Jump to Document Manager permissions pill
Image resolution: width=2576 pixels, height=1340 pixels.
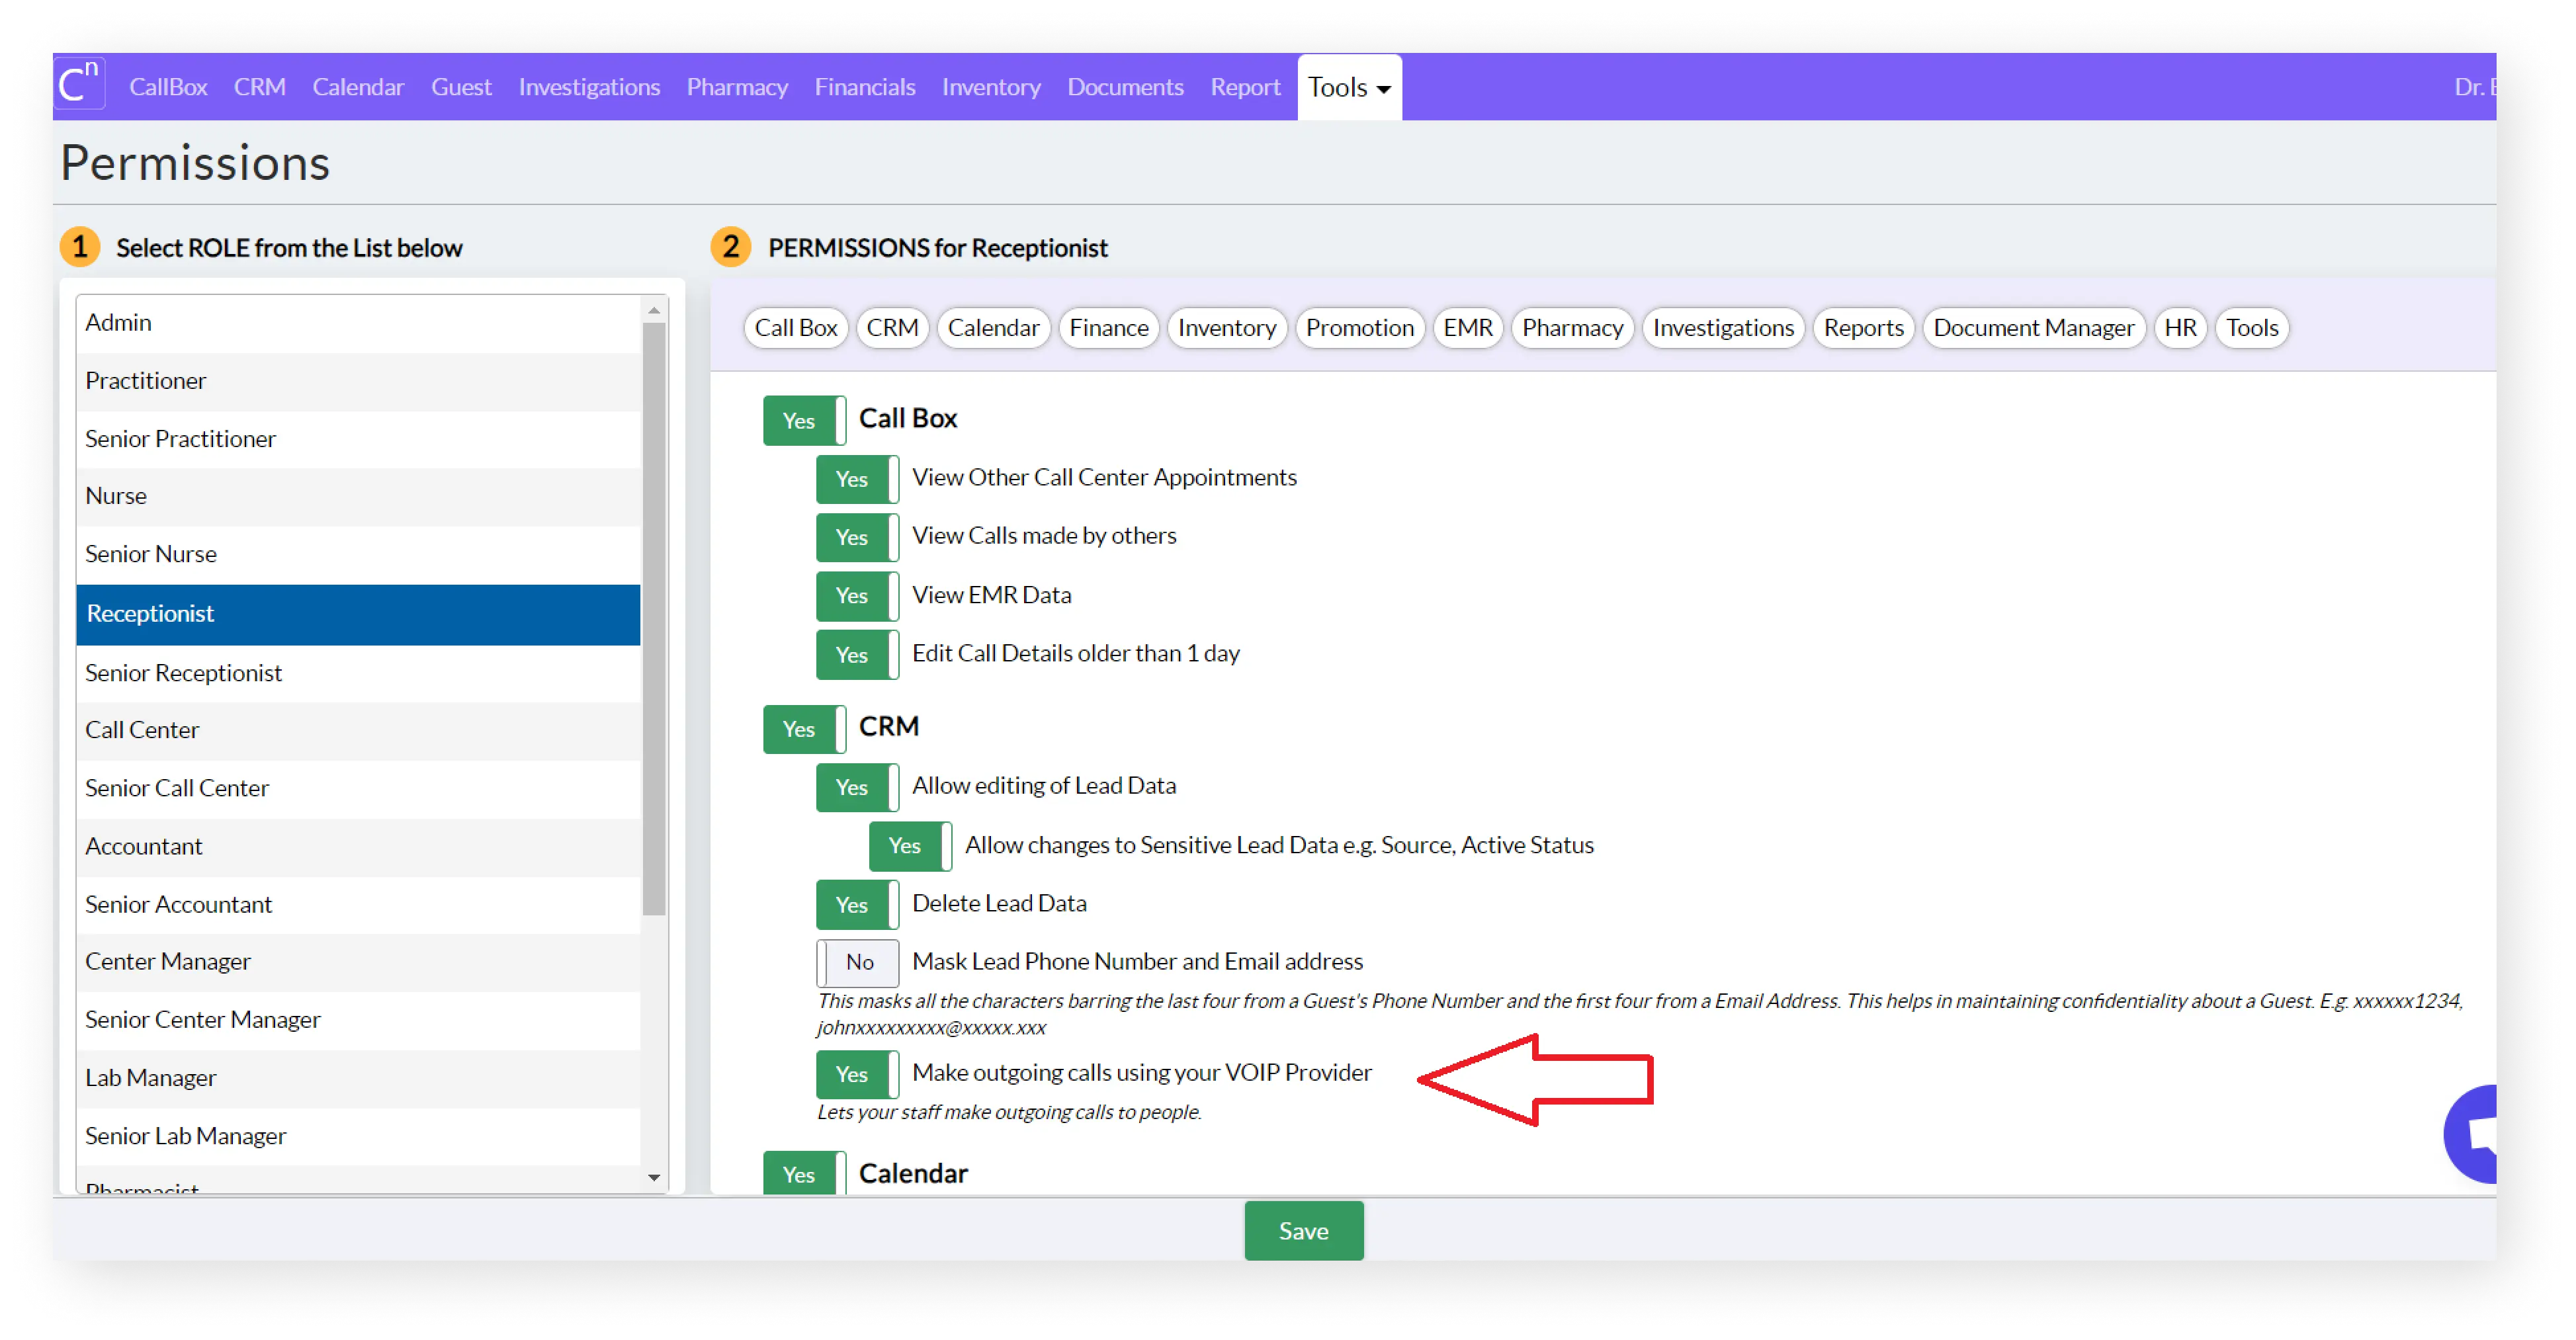2033,328
